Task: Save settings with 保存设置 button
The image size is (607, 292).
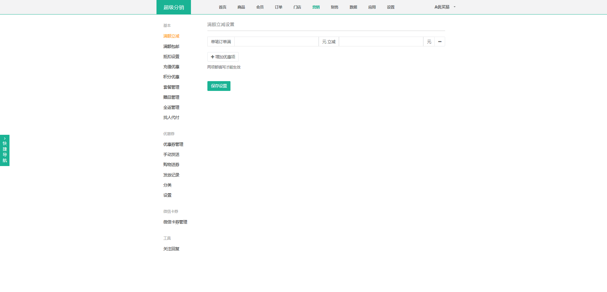Action: pos(219,86)
